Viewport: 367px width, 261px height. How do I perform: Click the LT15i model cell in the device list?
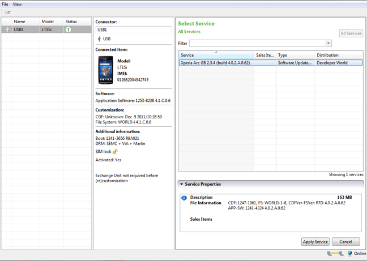[x=52, y=29]
